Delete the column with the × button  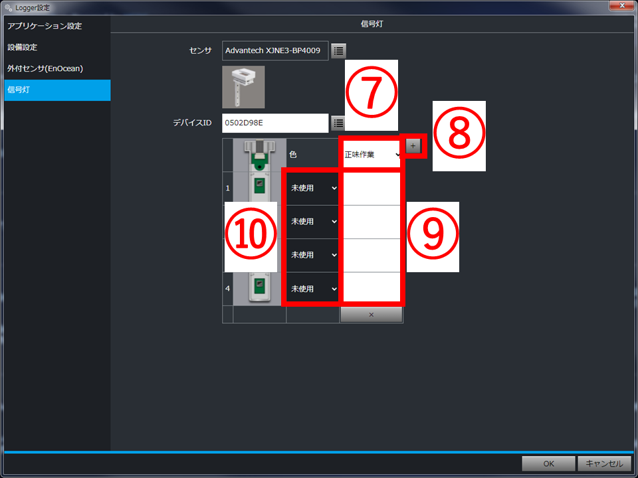[x=371, y=315]
